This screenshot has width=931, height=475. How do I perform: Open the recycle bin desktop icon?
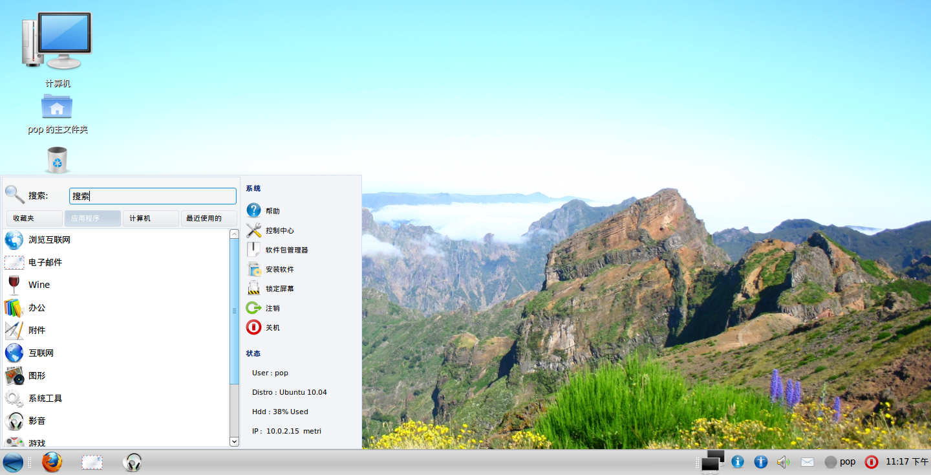pyautogui.click(x=57, y=160)
